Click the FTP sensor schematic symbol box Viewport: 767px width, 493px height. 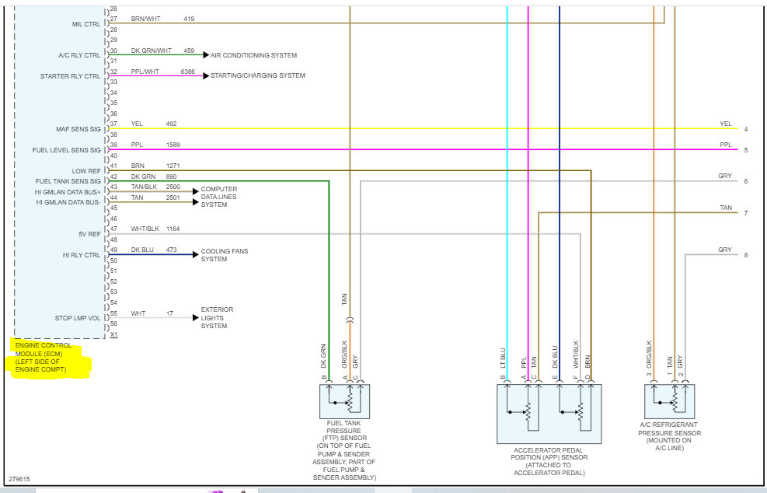pos(344,401)
